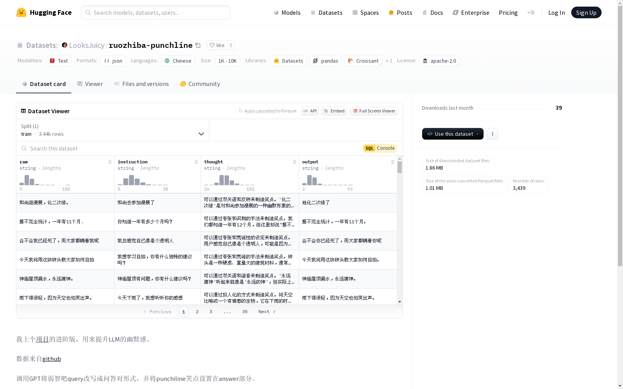Select the row cell '和尚去参加漫展了'

coord(157,203)
